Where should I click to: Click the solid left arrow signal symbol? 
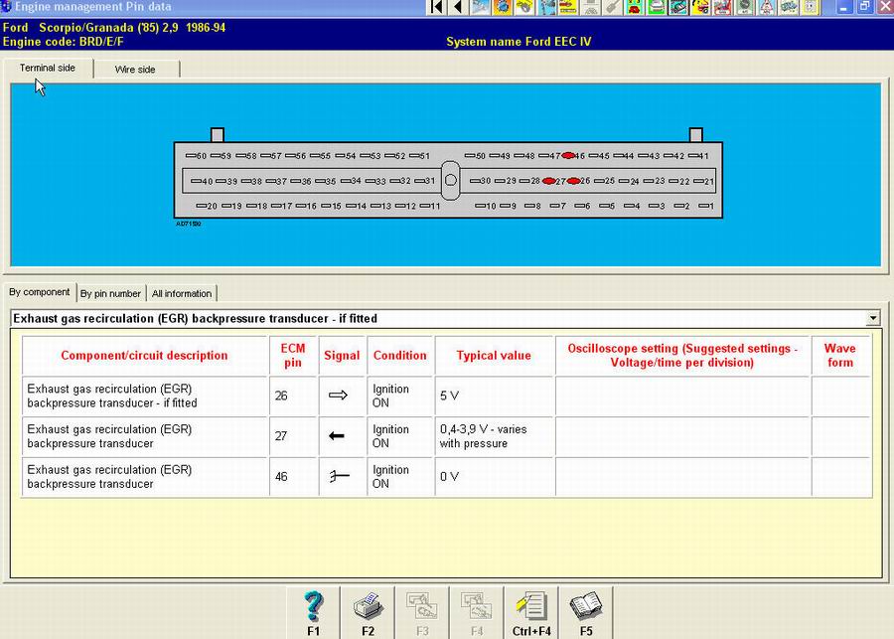point(337,436)
